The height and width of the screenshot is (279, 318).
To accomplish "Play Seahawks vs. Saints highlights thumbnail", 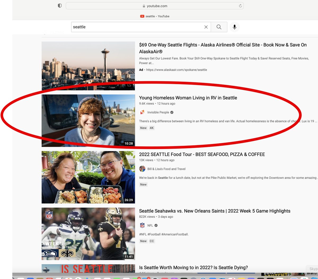I will (88, 234).
